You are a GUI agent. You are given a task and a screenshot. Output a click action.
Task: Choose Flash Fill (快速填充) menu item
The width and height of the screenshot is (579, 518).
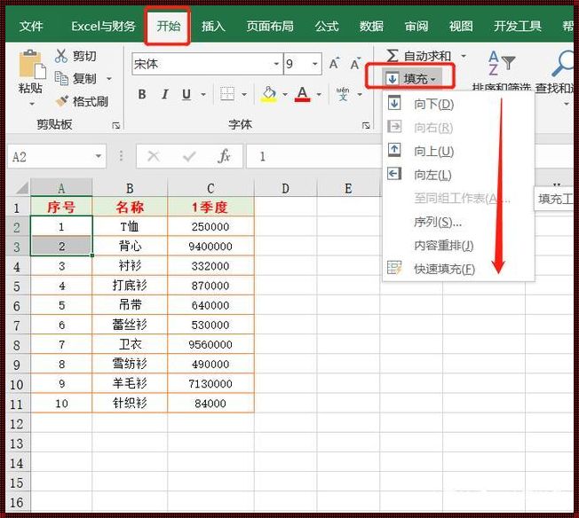tap(458, 269)
